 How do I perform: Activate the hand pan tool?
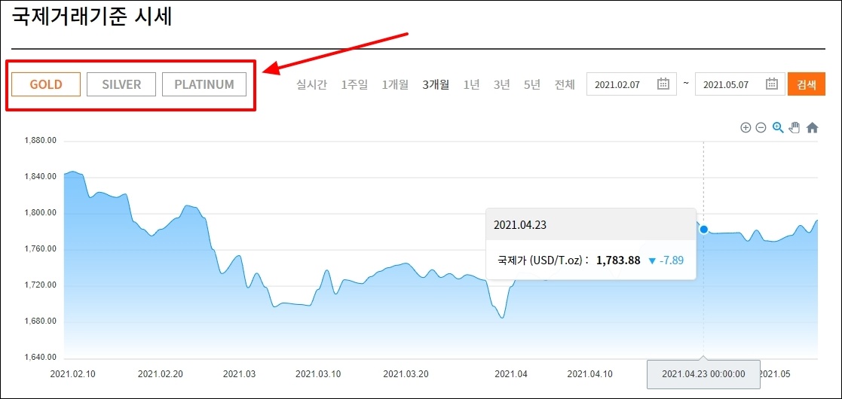click(x=795, y=127)
